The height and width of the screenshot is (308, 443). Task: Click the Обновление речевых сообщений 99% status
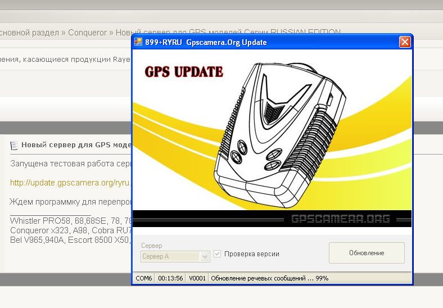tap(269, 278)
